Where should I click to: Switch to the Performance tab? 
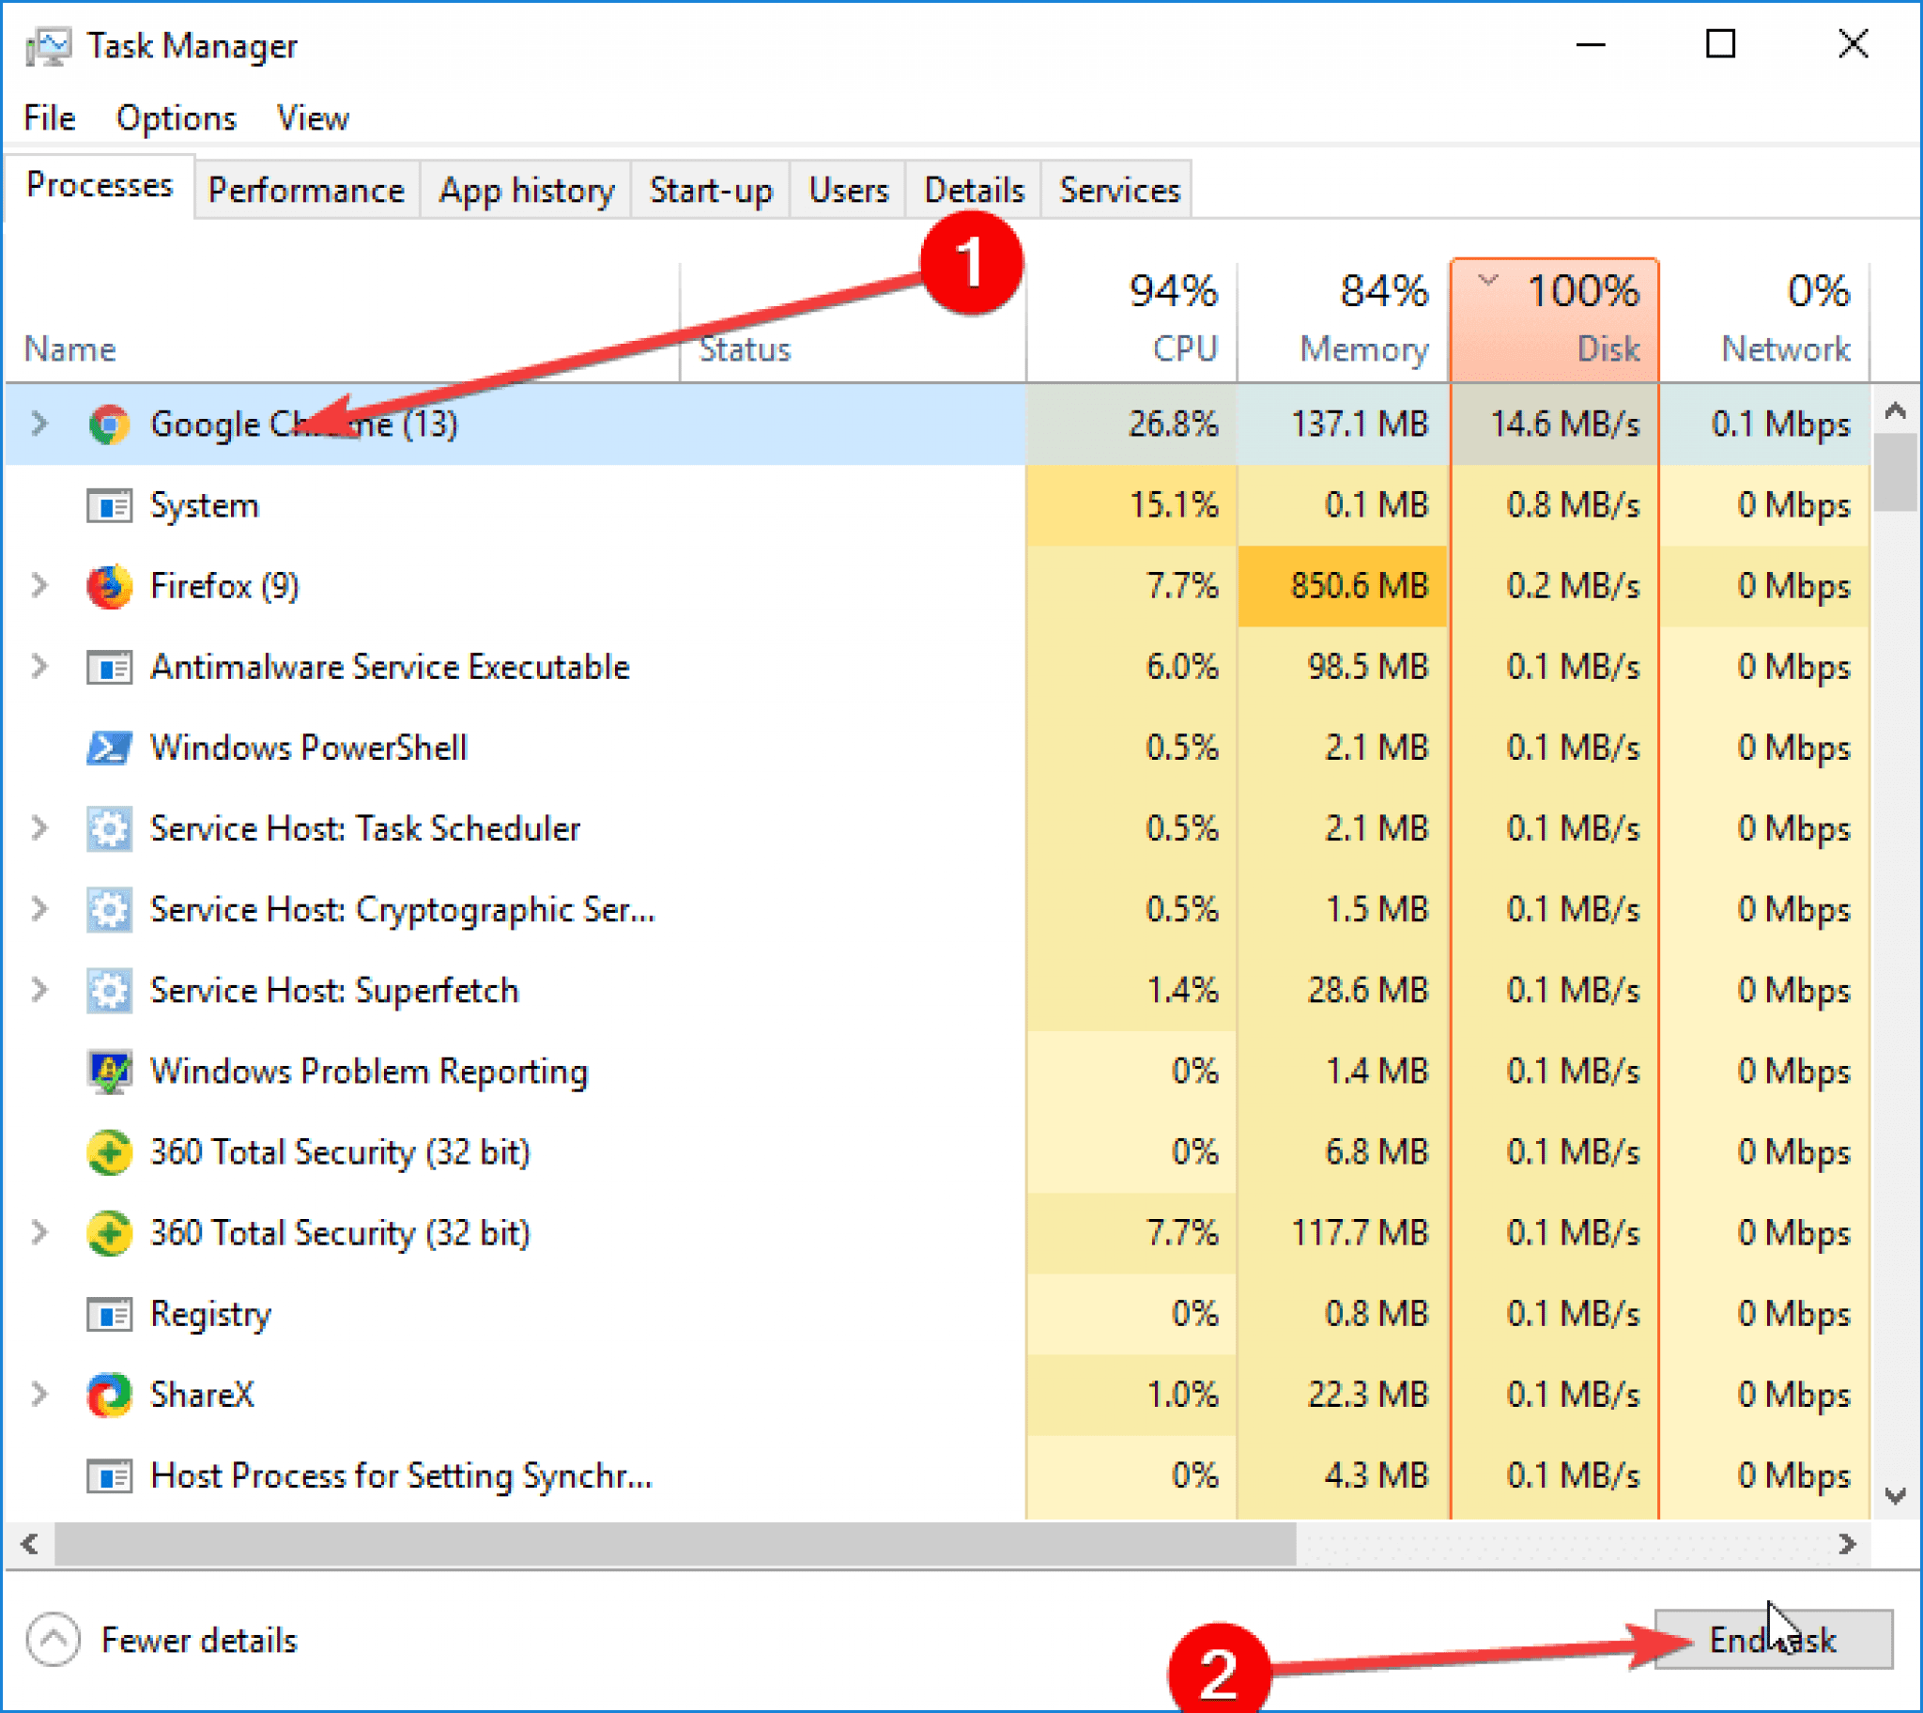coord(306,191)
